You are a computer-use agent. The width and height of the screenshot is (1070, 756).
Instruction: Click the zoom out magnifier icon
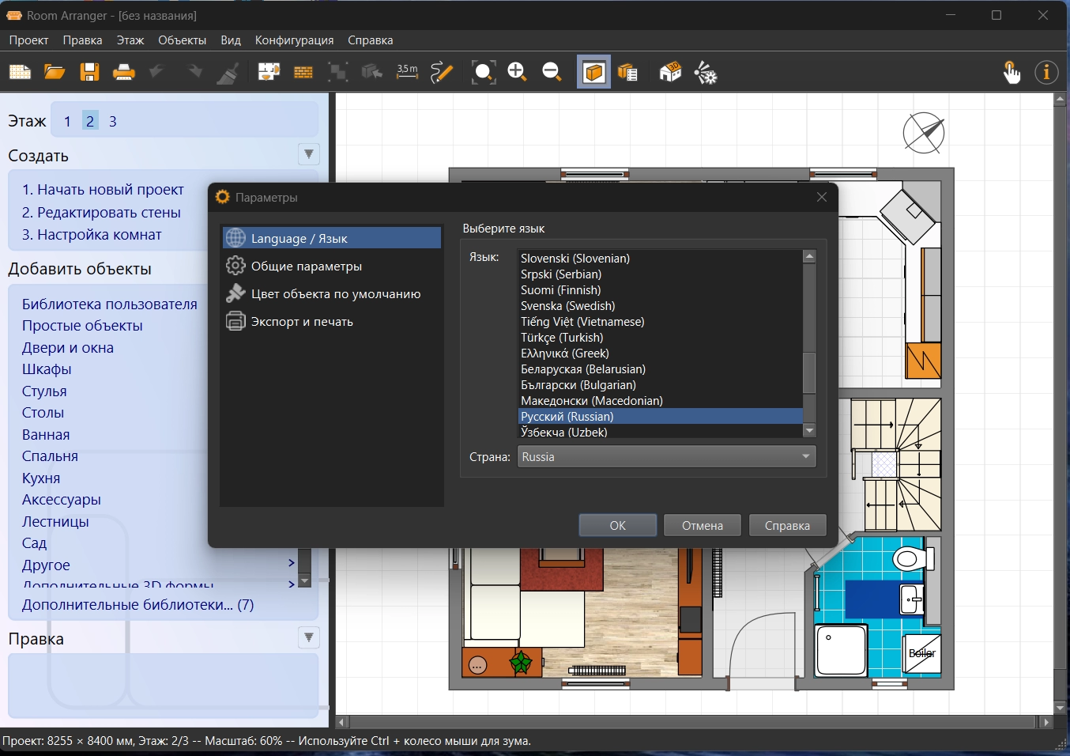tap(552, 73)
